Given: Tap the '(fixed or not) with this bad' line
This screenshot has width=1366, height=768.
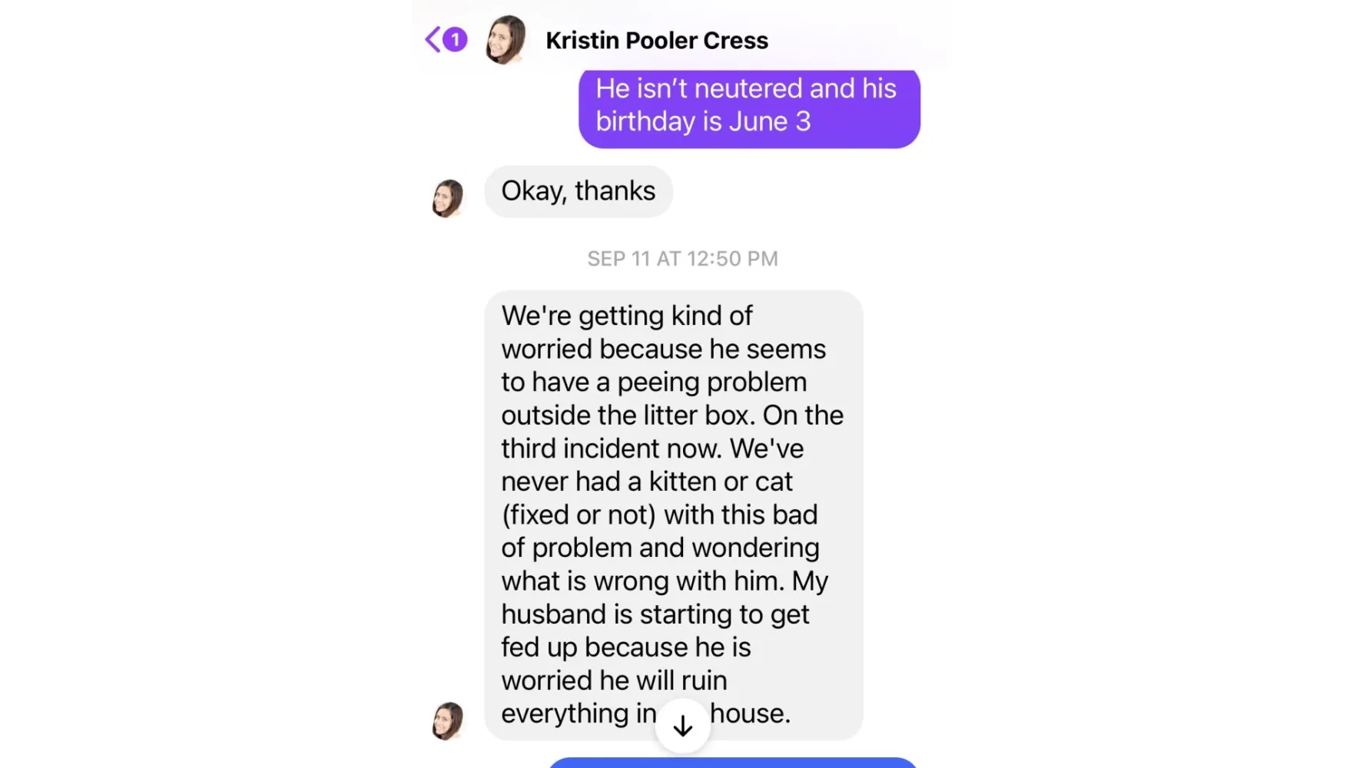Looking at the screenshot, I should pyautogui.click(x=659, y=515).
